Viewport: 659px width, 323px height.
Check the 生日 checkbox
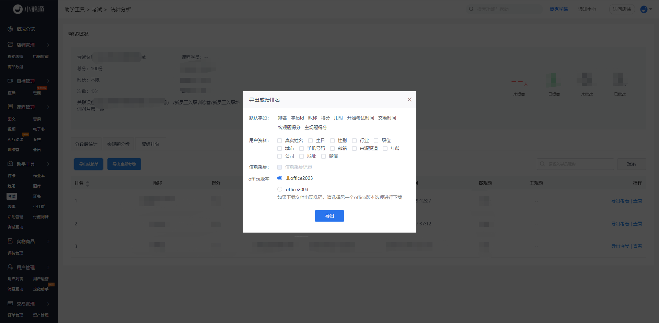click(x=310, y=141)
